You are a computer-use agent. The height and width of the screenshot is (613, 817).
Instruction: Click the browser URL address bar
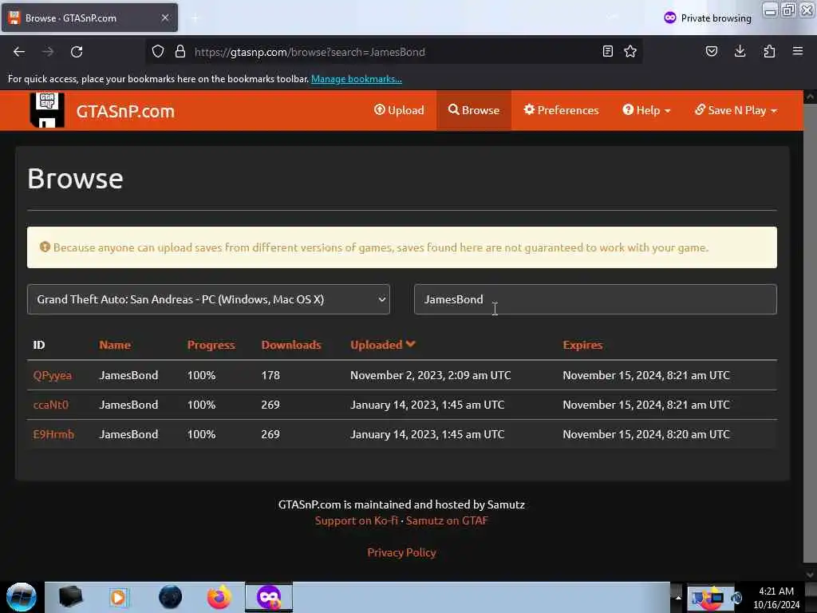point(396,52)
